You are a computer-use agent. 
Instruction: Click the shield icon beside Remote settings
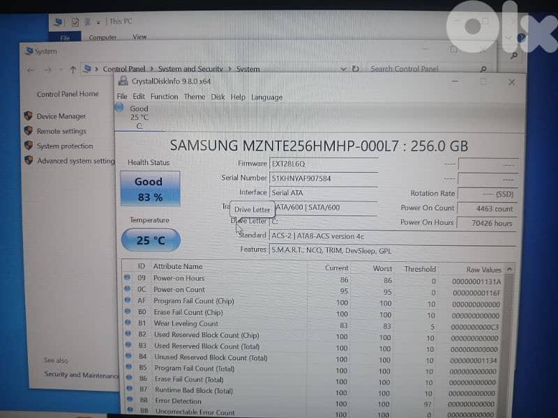click(27, 131)
